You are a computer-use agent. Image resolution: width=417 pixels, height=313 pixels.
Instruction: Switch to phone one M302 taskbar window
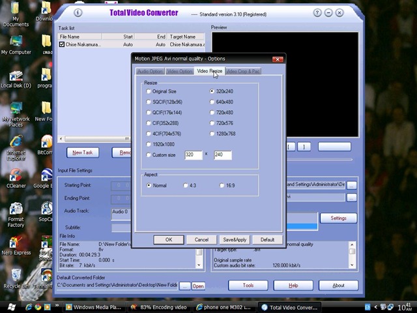[x=224, y=307]
